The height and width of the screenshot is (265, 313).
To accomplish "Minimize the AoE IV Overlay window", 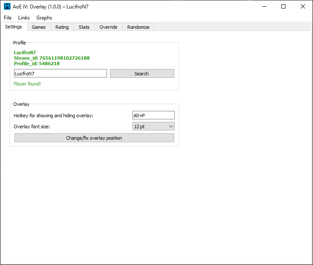I will pyautogui.click(x=264, y=7).
